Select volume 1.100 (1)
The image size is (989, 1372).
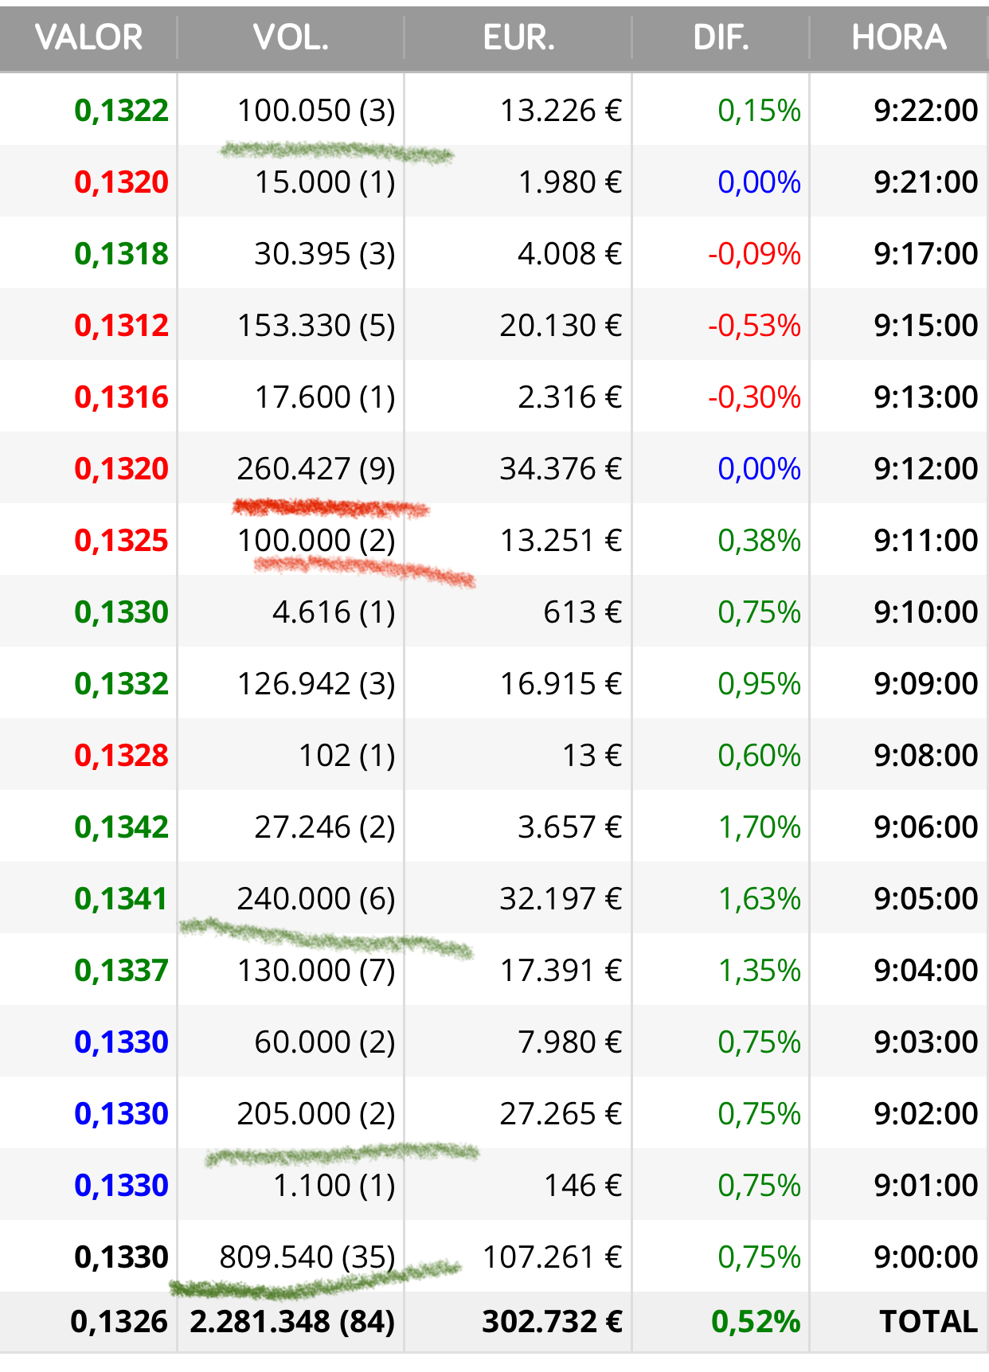[x=334, y=1186]
